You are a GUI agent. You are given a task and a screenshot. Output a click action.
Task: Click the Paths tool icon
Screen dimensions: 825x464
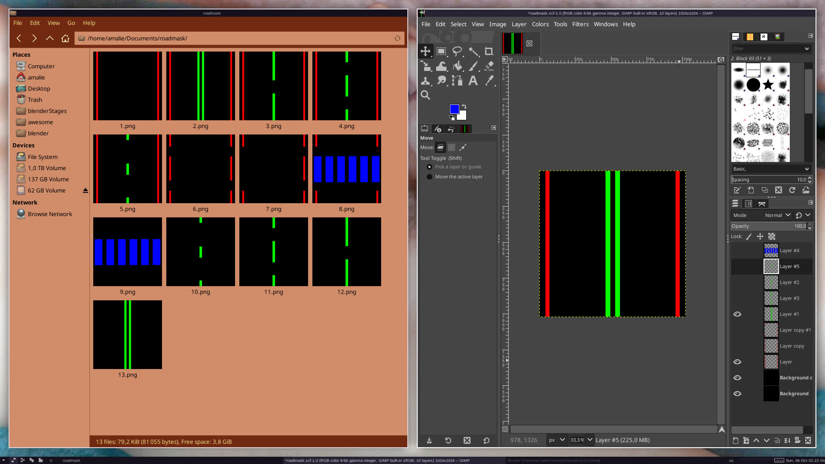pyautogui.click(x=457, y=81)
